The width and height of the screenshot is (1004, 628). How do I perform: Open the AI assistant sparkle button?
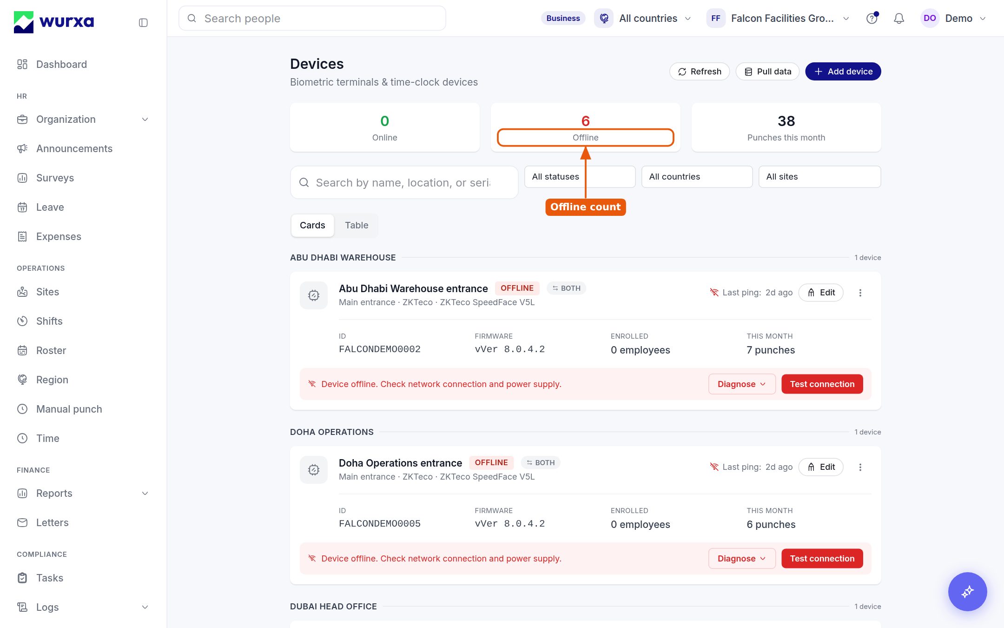967,591
